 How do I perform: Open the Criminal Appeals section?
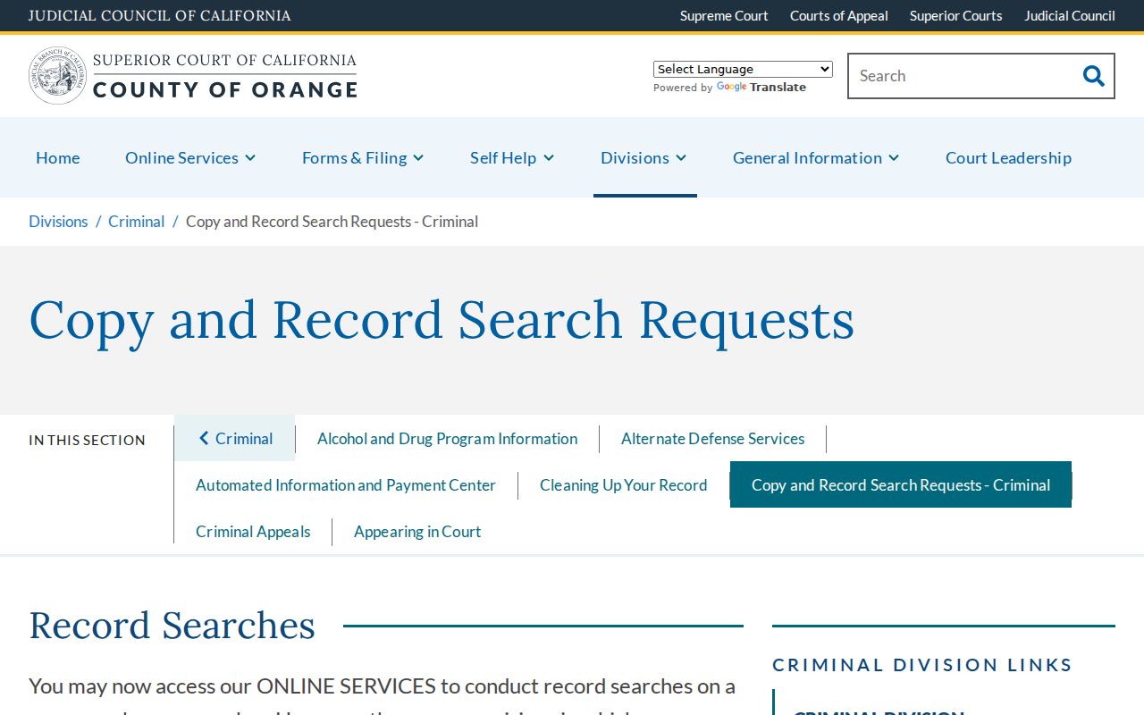(x=253, y=531)
